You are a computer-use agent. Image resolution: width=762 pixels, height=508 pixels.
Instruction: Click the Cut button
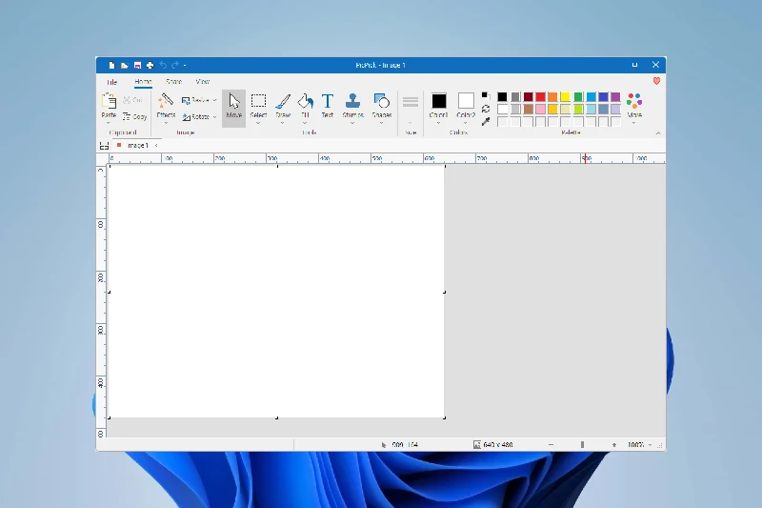132,100
